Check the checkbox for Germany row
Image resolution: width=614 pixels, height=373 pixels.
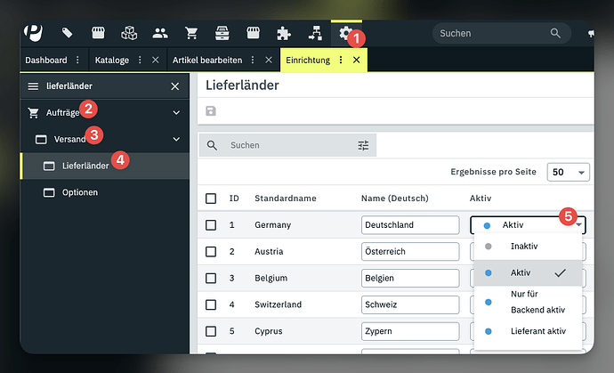211,225
